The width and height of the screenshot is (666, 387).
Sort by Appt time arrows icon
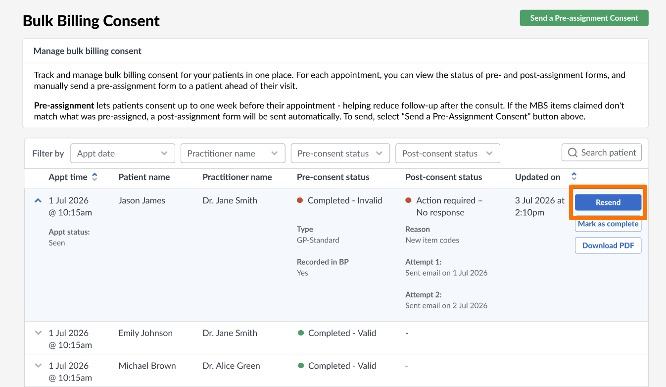[95, 177]
